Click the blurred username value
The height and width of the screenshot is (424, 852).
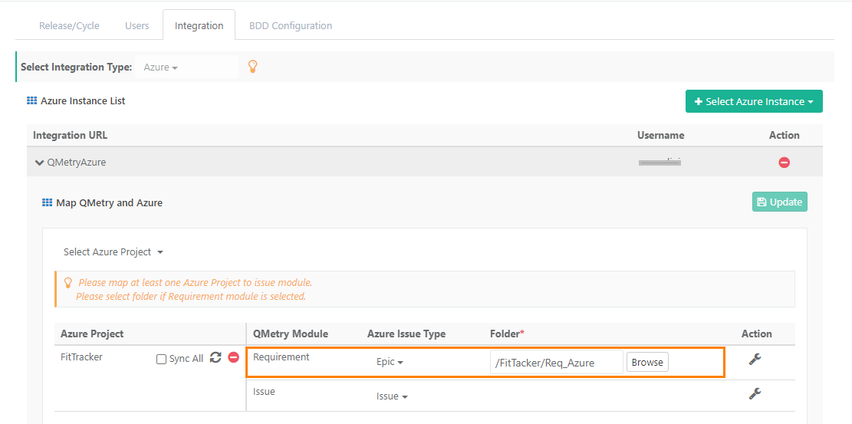660,162
